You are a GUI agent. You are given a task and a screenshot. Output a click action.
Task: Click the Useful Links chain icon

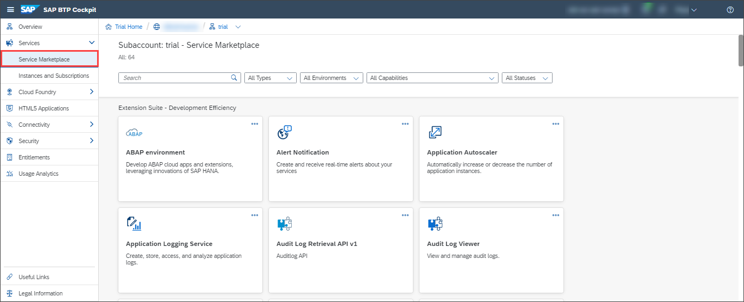(x=9, y=277)
